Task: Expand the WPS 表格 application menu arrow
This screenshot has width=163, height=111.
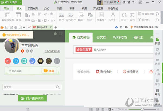Action: point(21,2)
